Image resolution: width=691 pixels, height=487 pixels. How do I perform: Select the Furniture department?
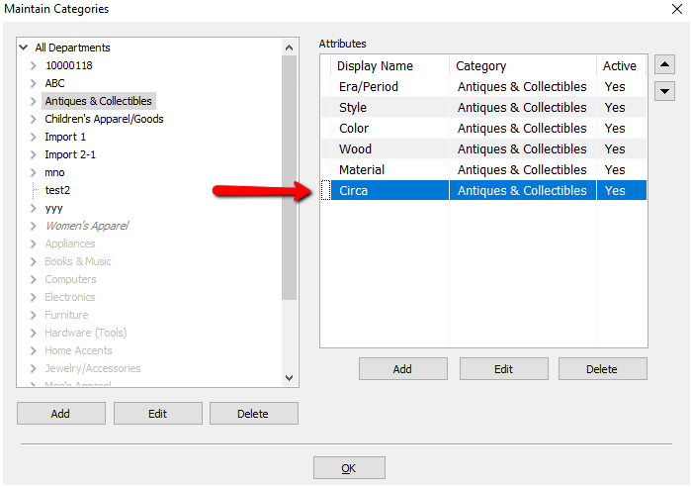tap(66, 315)
